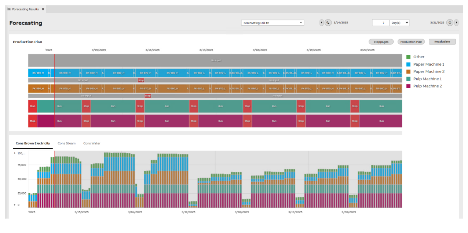Focus the duration field showing 7
The height and width of the screenshot is (233, 468).
click(x=380, y=23)
